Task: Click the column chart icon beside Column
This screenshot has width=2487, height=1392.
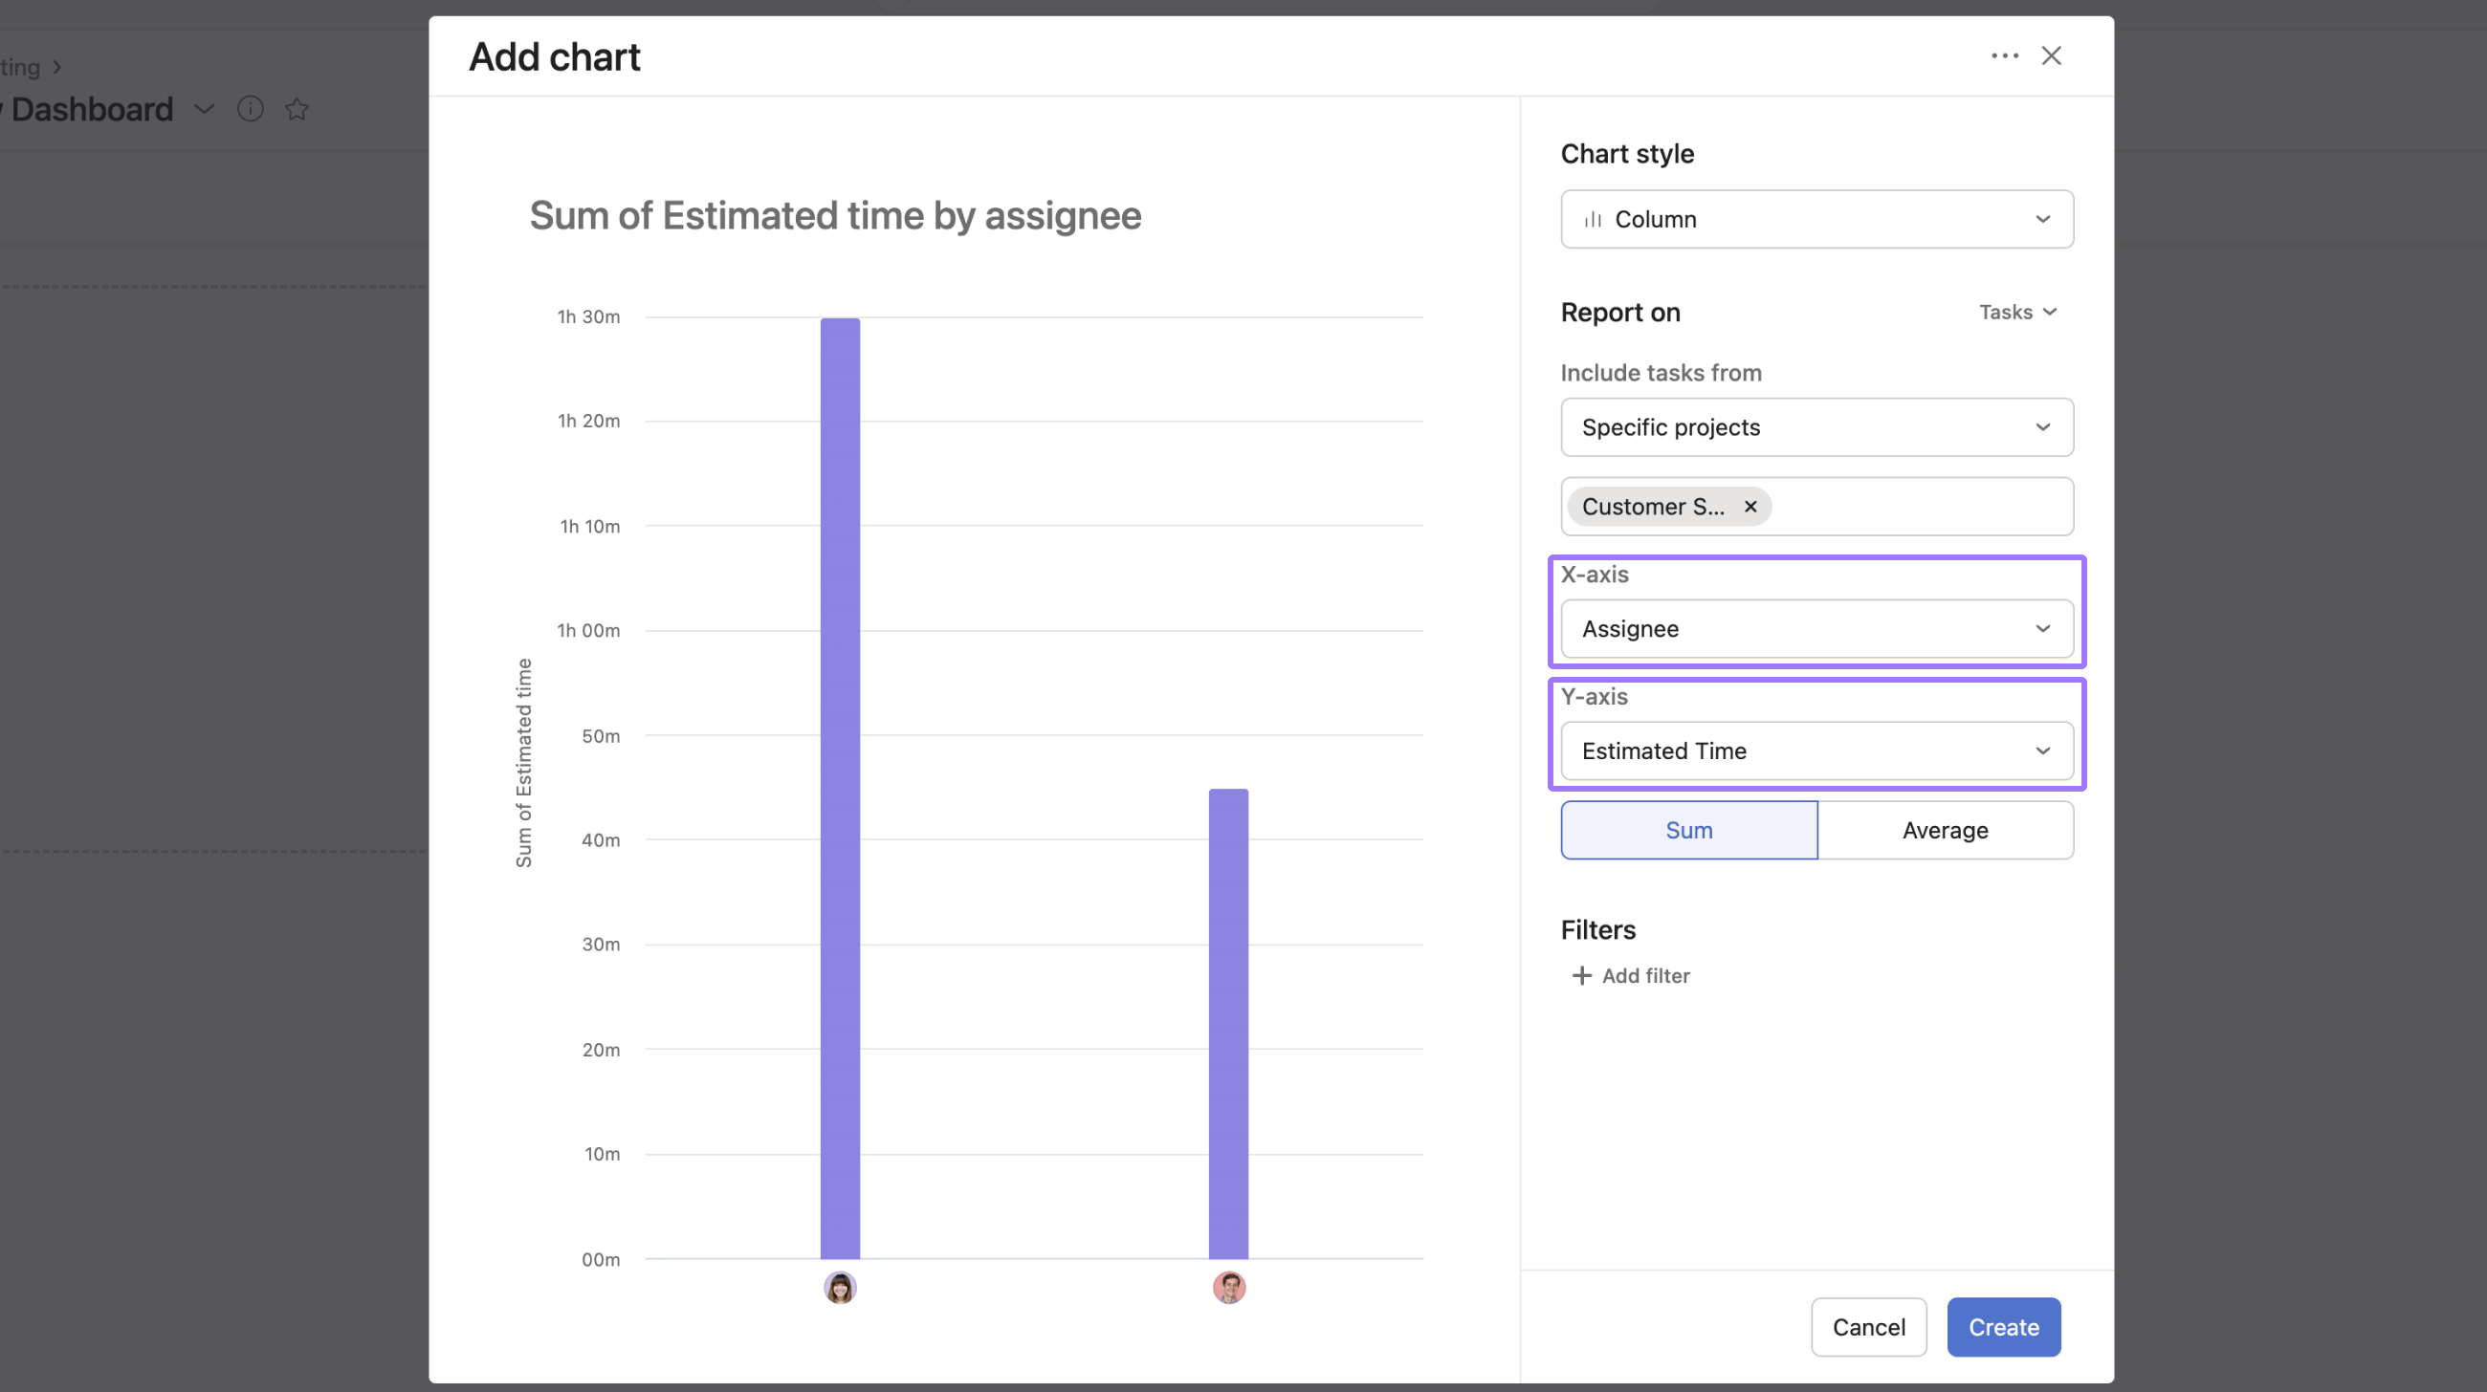Action: [1594, 219]
